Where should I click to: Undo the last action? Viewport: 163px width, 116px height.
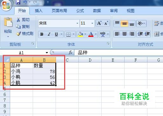(25, 2)
